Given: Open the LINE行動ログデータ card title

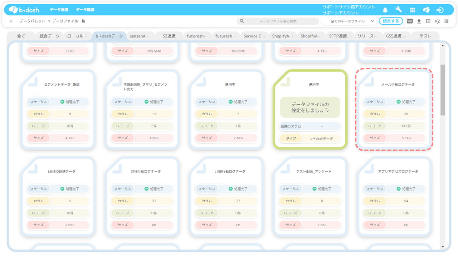Looking at the screenshot, I should [230, 172].
